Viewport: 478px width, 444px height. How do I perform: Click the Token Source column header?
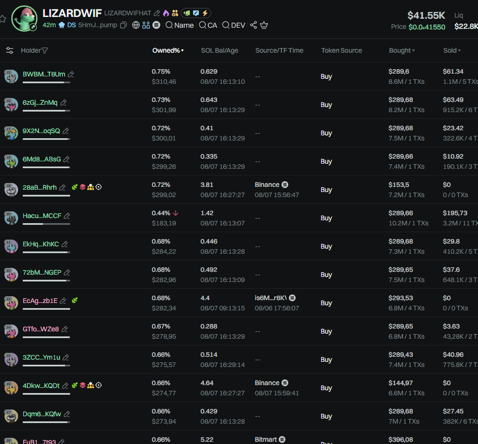[x=342, y=50]
